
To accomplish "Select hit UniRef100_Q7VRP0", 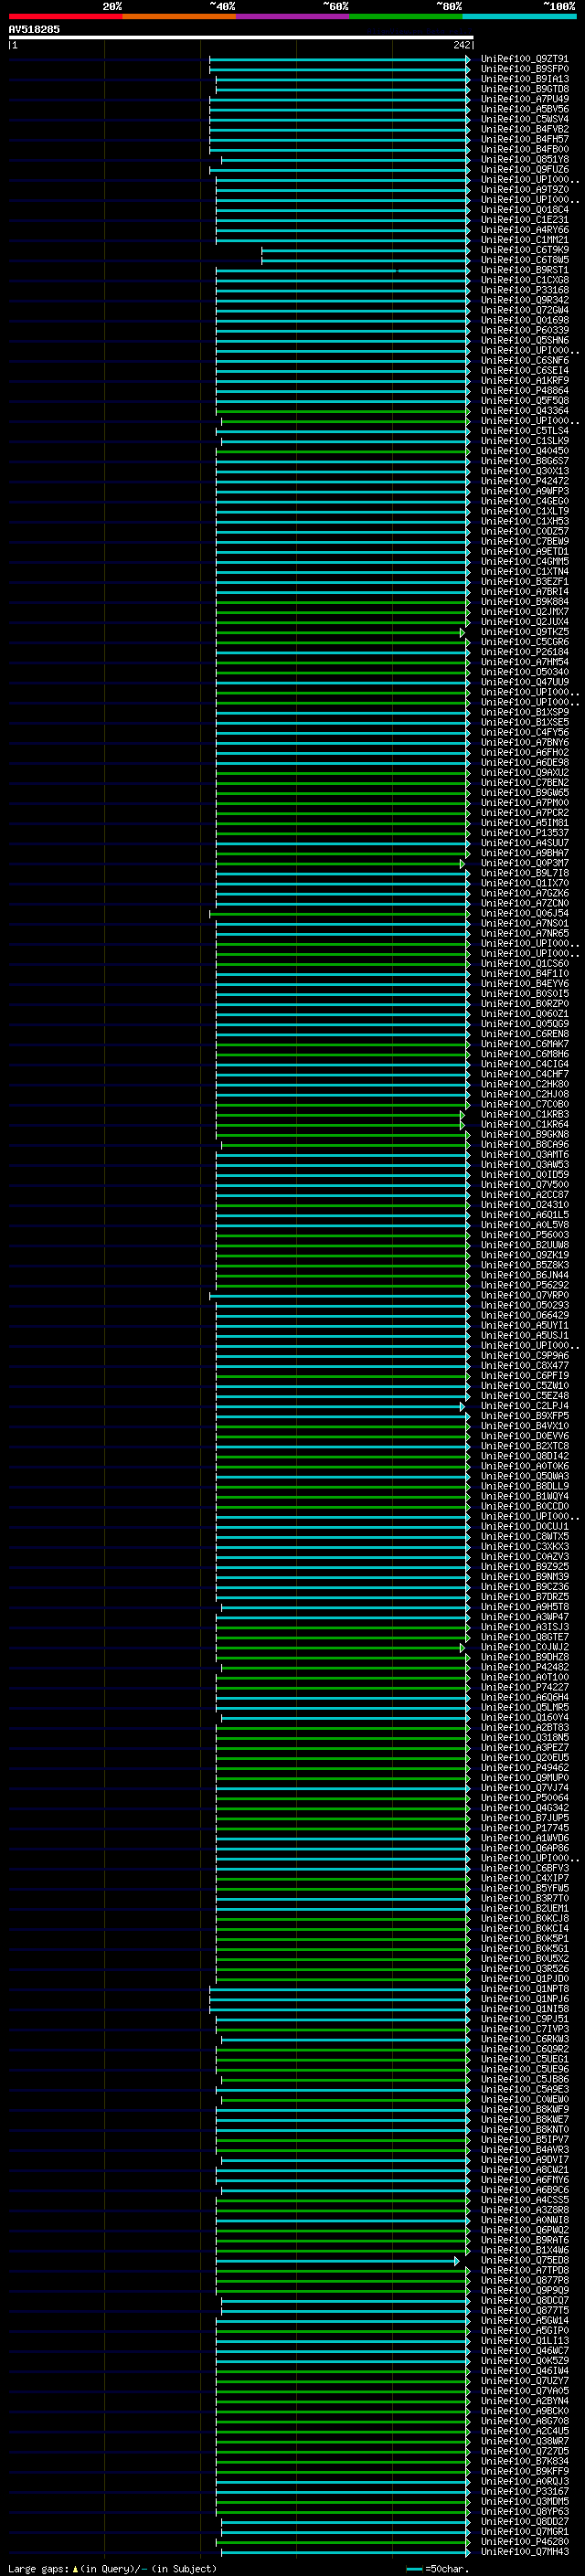I will tap(524, 1295).
